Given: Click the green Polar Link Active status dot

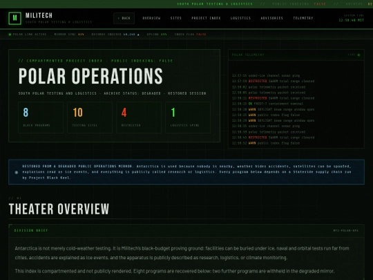Looking at the screenshot, I should tap(10, 35).
